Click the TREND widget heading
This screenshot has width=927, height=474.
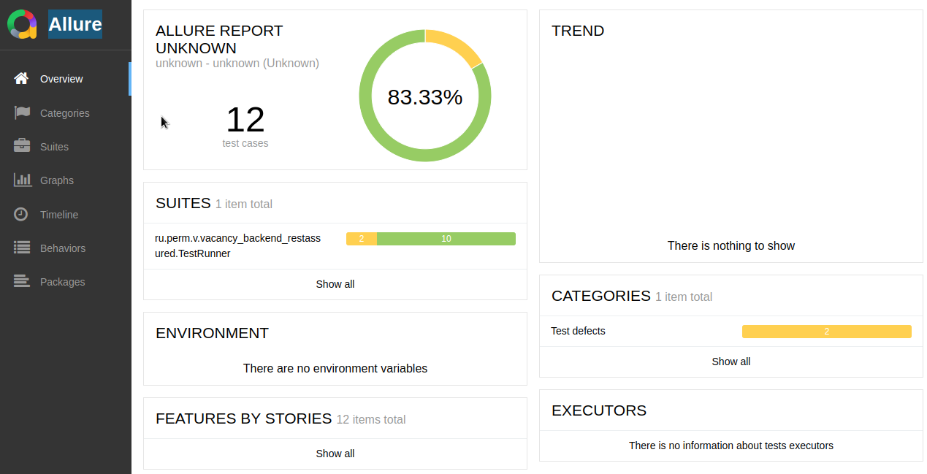[578, 31]
